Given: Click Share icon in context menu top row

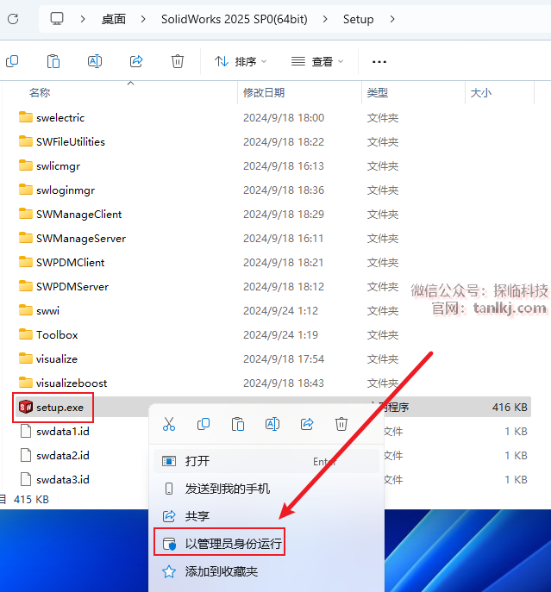Looking at the screenshot, I should pyautogui.click(x=307, y=424).
